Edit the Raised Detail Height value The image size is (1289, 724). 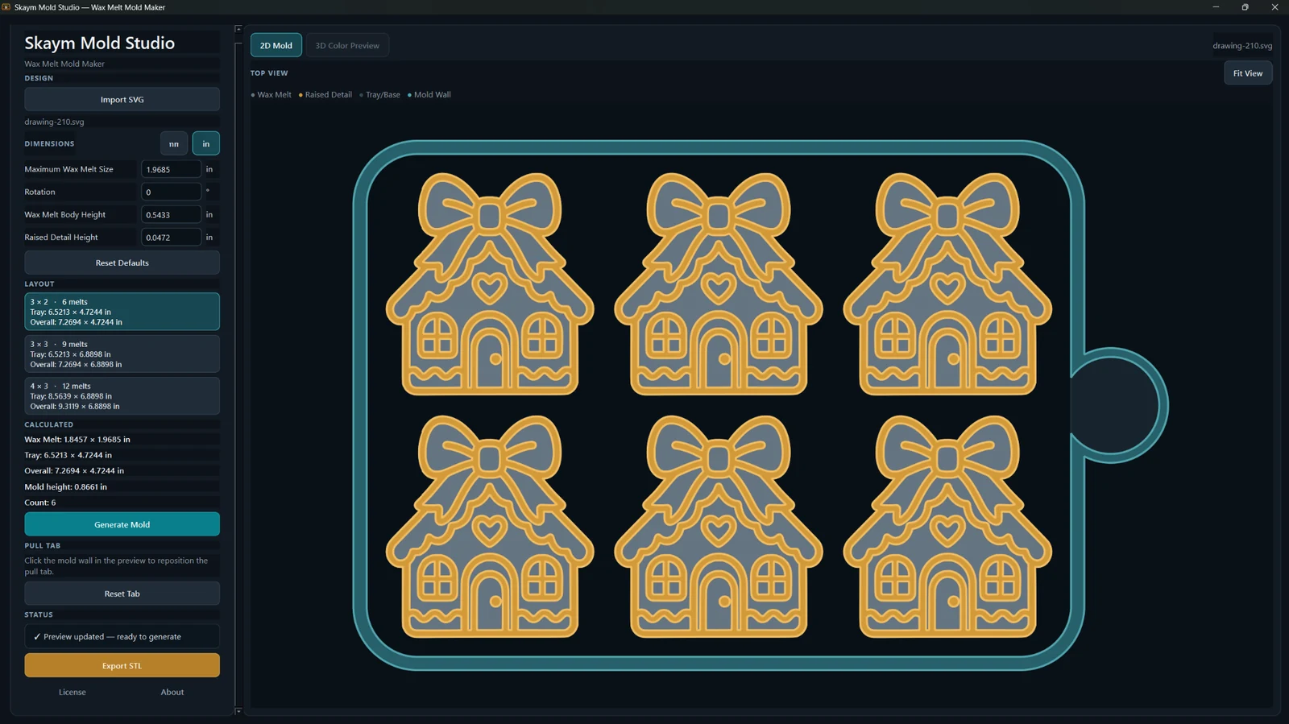pos(171,237)
